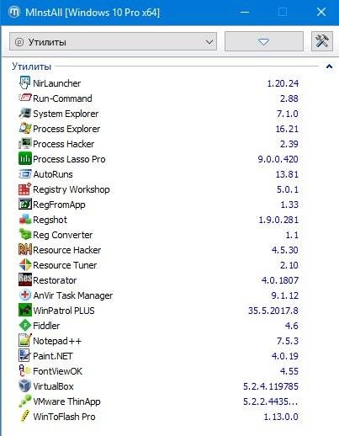Click the WinPatrol PLUS icon

click(x=25, y=311)
